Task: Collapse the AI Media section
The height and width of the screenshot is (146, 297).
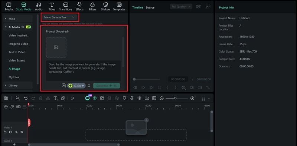Action: click(x=18, y=27)
